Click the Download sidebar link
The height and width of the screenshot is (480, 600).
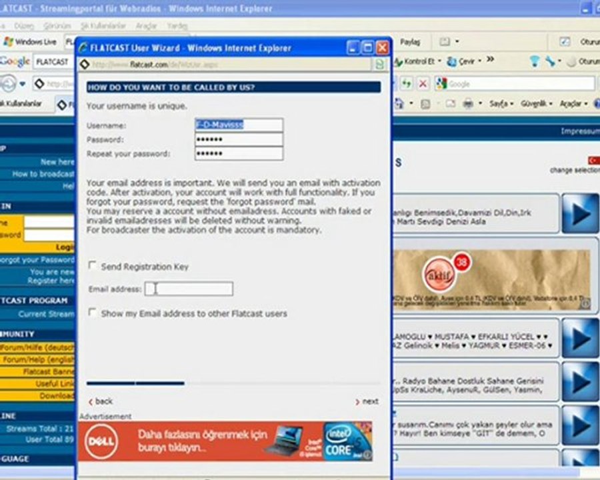click(x=57, y=396)
